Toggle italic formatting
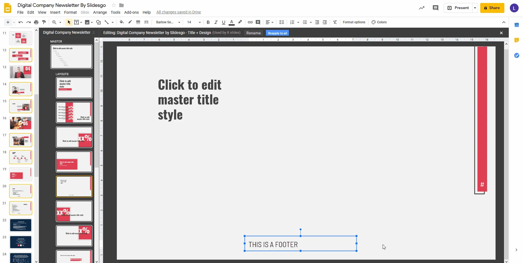This screenshot has width=523, height=263. (216, 22)
